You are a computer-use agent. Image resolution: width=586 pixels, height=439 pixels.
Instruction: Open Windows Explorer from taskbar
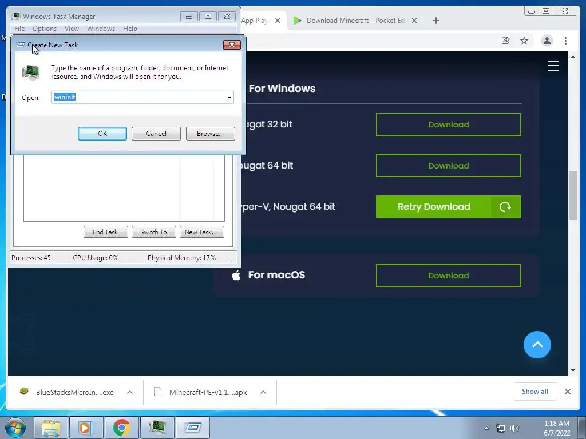pyautogui.click(x=51, y=428)
